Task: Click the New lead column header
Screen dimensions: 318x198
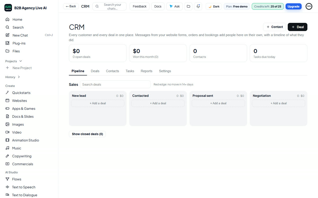Action: pos(79,96)
